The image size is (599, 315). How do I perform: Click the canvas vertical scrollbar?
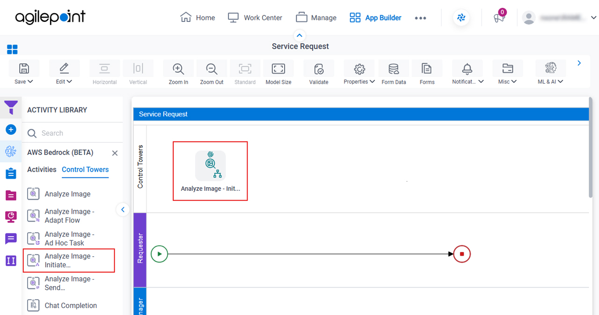[x=591, y=147]
